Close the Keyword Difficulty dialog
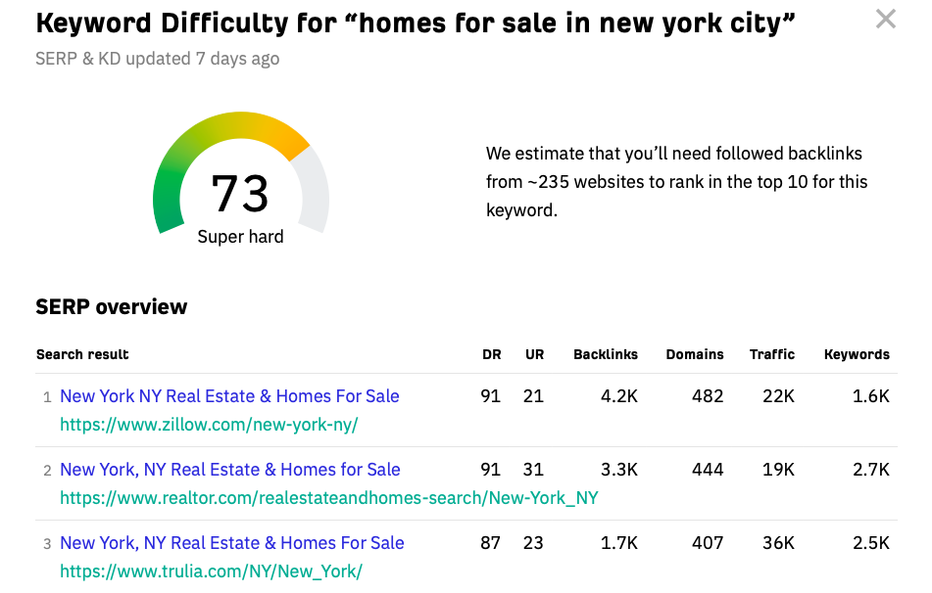Viewport: 932px width, 593px height. point(886,19)
